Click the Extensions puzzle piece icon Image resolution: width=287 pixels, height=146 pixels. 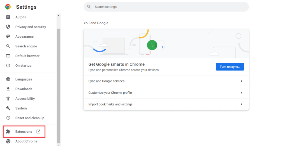8,132
